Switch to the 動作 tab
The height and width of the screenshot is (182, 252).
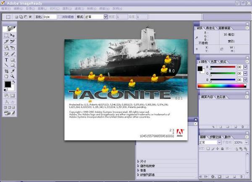click(228, 137)
